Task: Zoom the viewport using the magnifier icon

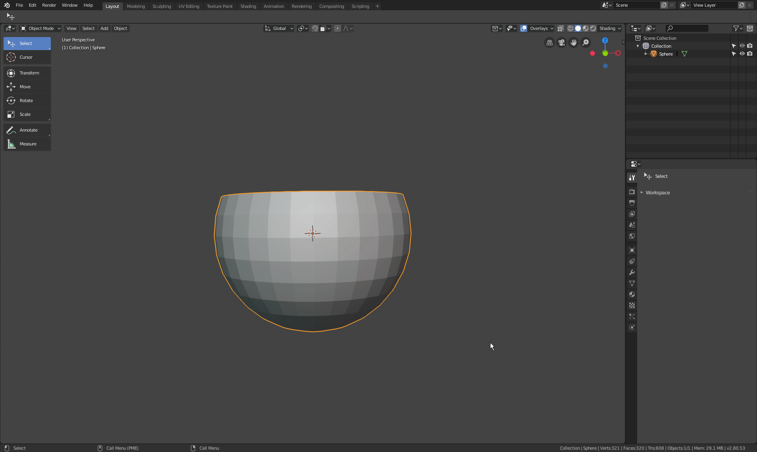Action: pyautogui.click(x=586, y=42)
